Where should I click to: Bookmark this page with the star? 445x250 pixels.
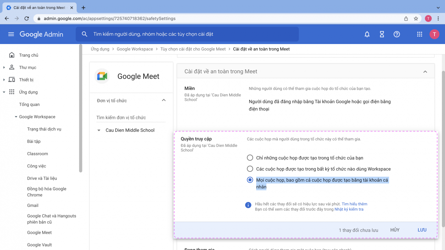[x=416, y=18]
